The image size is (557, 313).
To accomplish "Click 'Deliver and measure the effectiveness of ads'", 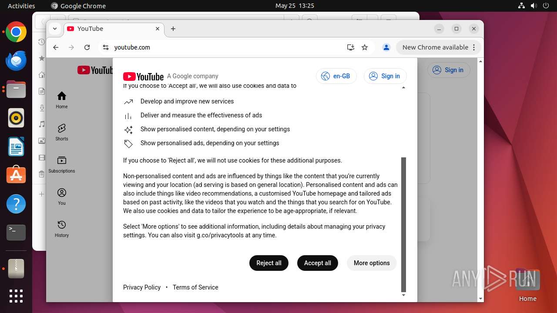I will click(201, 115).
